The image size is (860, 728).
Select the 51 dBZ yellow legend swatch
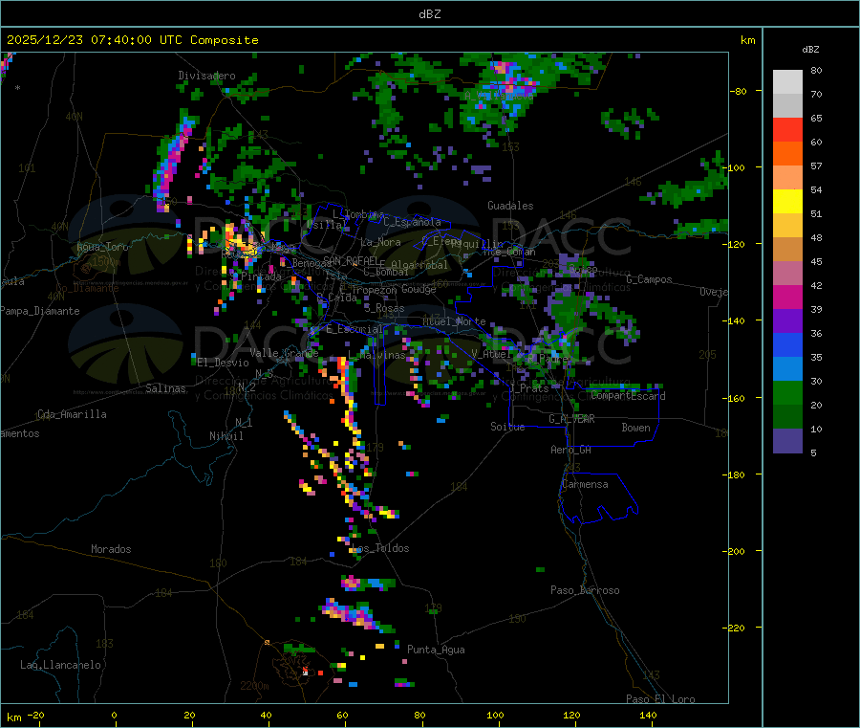click(787, 202)
